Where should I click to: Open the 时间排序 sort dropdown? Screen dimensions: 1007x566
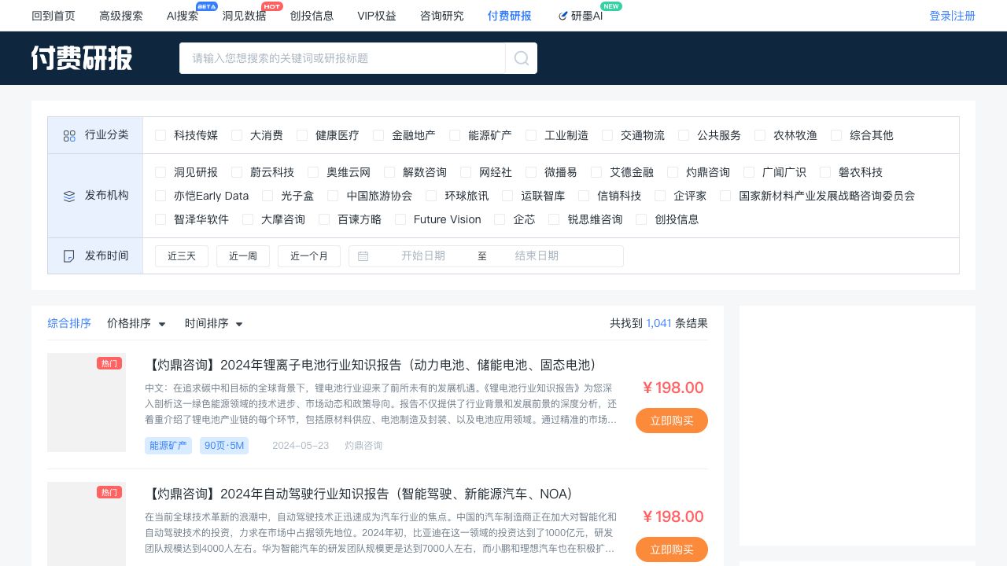tap(214, 323)
